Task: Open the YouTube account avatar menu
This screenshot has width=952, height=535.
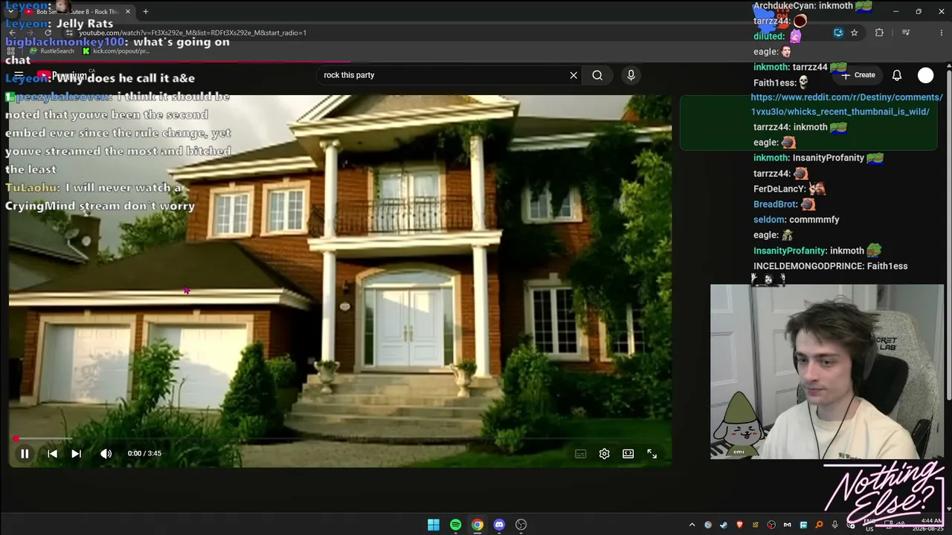Action: (x=925, y=75)
